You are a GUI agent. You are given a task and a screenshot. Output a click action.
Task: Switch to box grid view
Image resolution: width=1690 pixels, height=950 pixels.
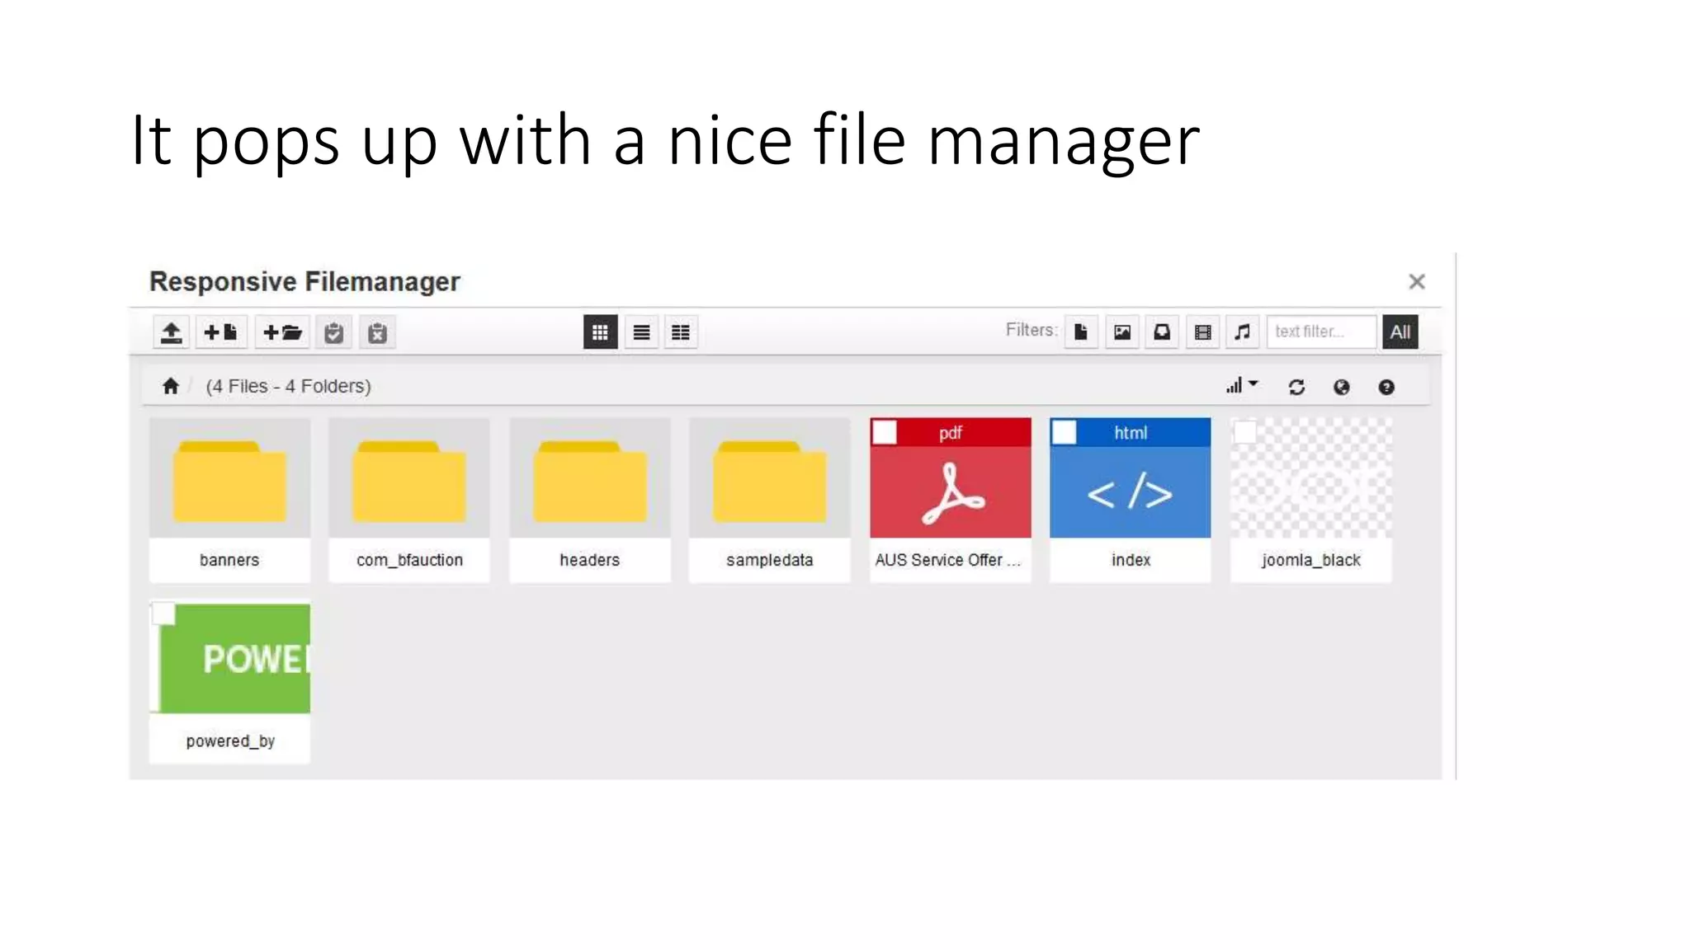(600, 332)
